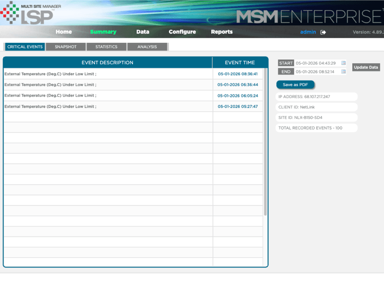
Task: Click event time 05-01-2026 05:27:47
Action: [x=238, y=107]
